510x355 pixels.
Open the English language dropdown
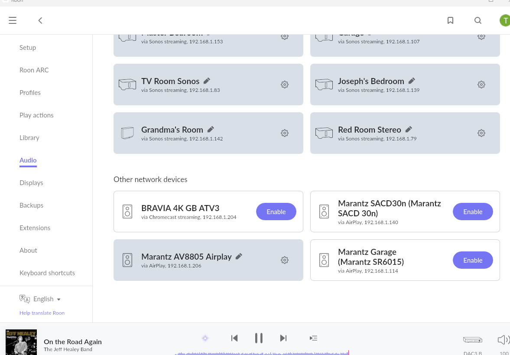pos(47,299)
